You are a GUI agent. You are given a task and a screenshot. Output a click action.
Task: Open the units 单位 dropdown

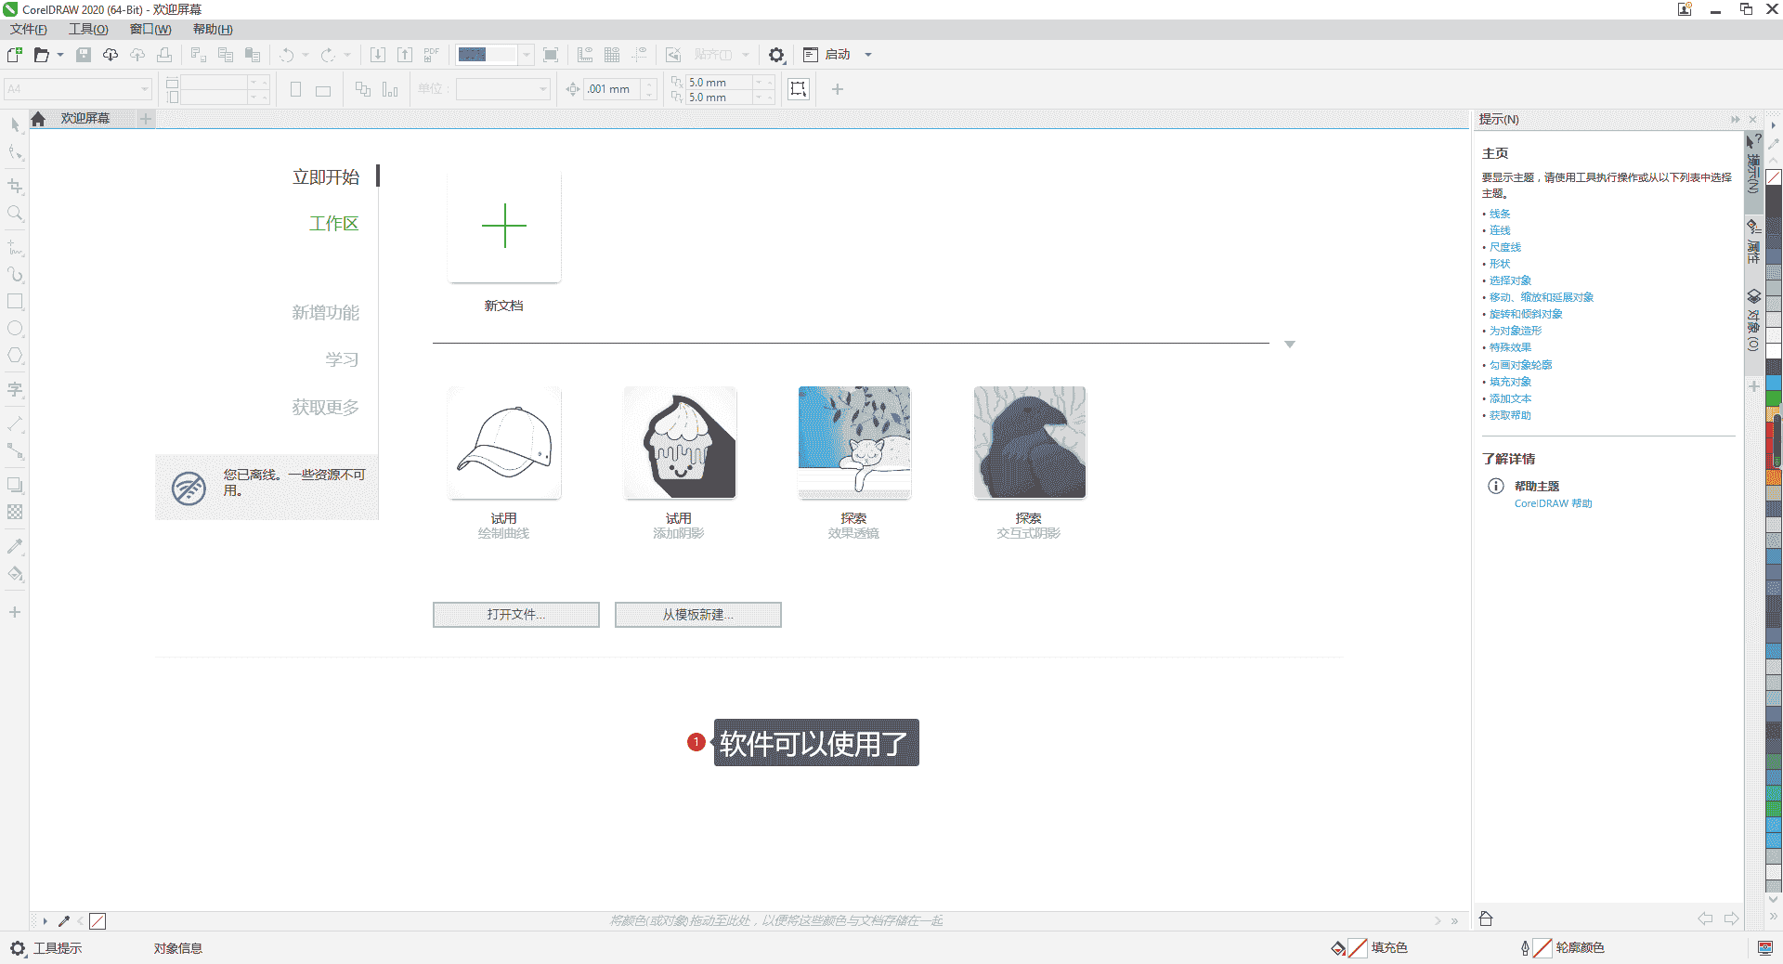pyautogui.click(x=543, y=89)
